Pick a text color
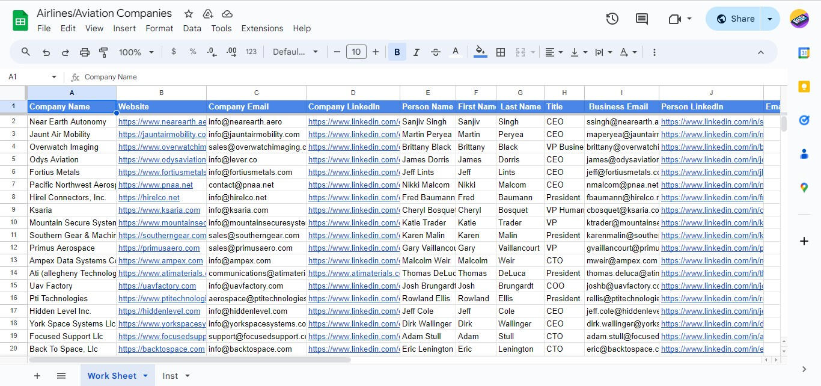 [x=456, y=52]
